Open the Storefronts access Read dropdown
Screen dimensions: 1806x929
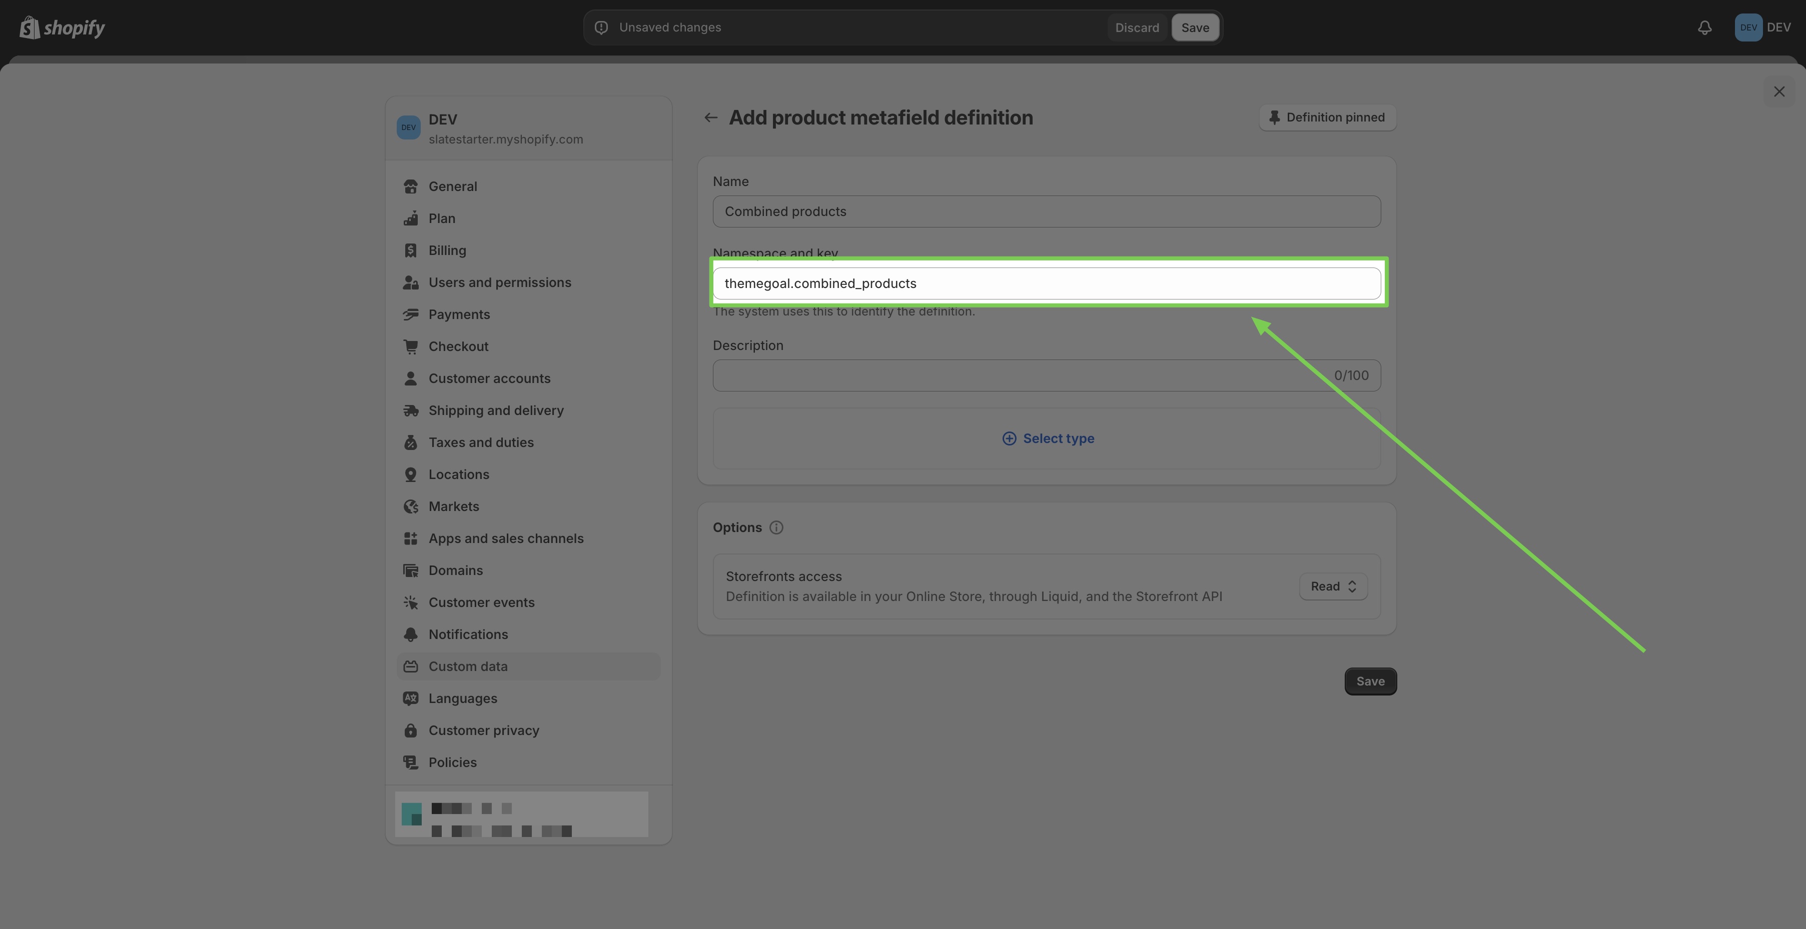click(1333, 586)
